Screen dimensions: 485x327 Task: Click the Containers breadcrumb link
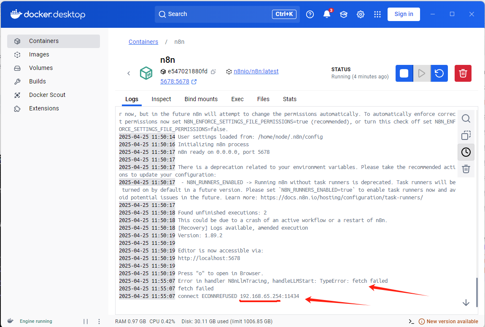(143, 42)
